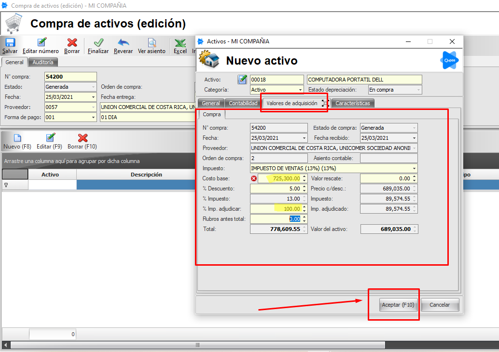This screenshot has width=499, height=352.
Task: Open Ver asiento from toolbar
Action: (x=152, y=43)
